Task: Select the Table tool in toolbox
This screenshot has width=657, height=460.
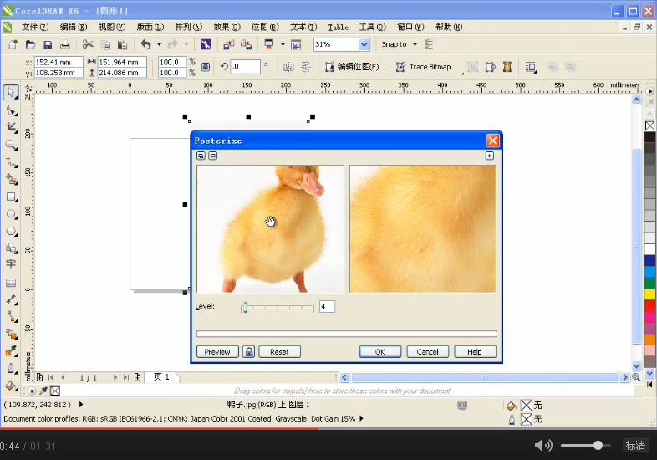Action: (x=11, y=282)
